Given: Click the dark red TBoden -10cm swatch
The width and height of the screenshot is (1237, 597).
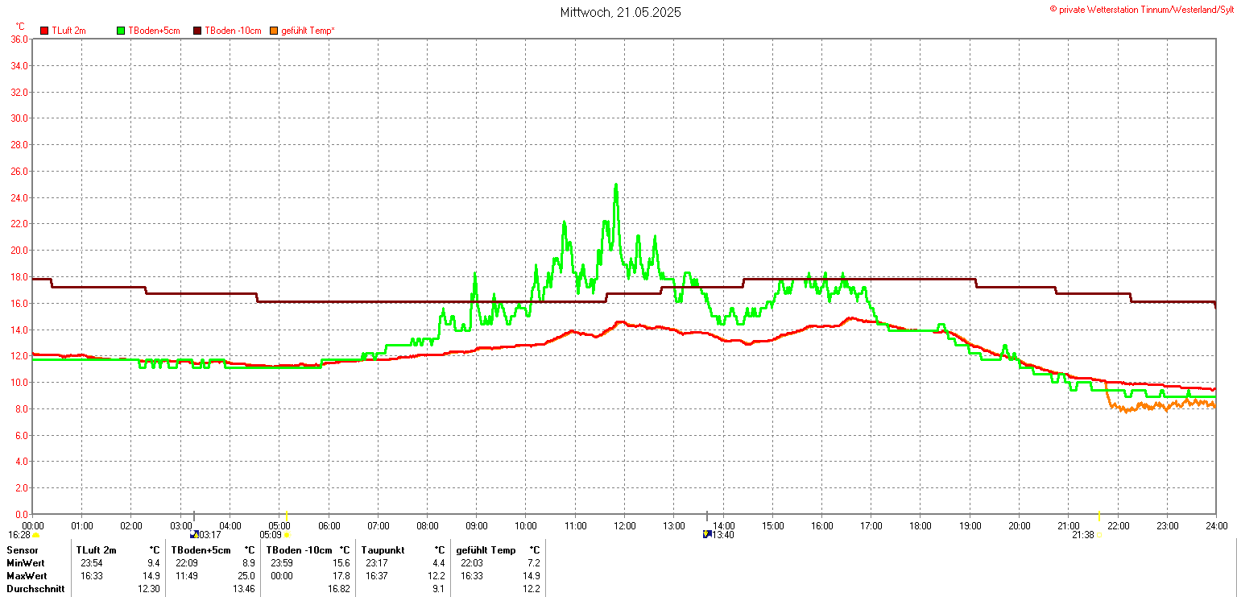Looking at the screenshot, I should pos(197,31).
